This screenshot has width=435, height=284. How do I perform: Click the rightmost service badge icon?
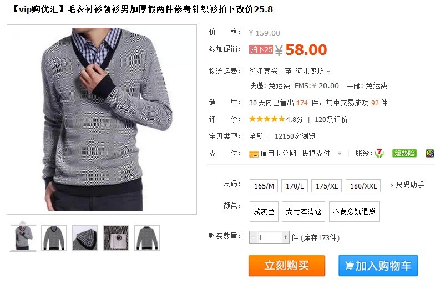(430, 153)
